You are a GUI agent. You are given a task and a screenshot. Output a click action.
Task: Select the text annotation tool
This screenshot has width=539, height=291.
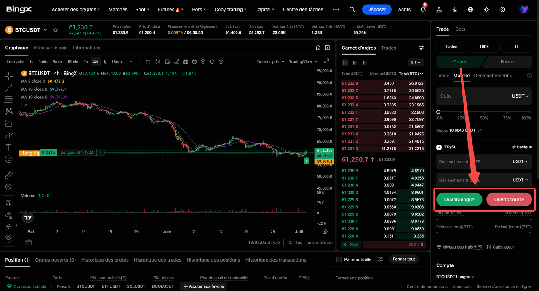[8, 147]
